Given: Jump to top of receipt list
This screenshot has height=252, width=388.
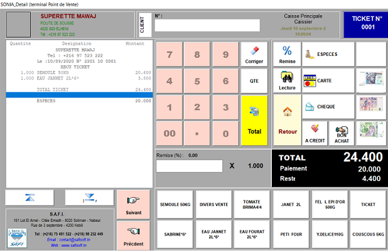Looking at the screenshot, I should pos(30,198).
